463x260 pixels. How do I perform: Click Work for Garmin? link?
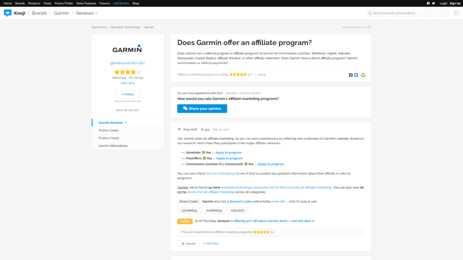click(128, 110)
